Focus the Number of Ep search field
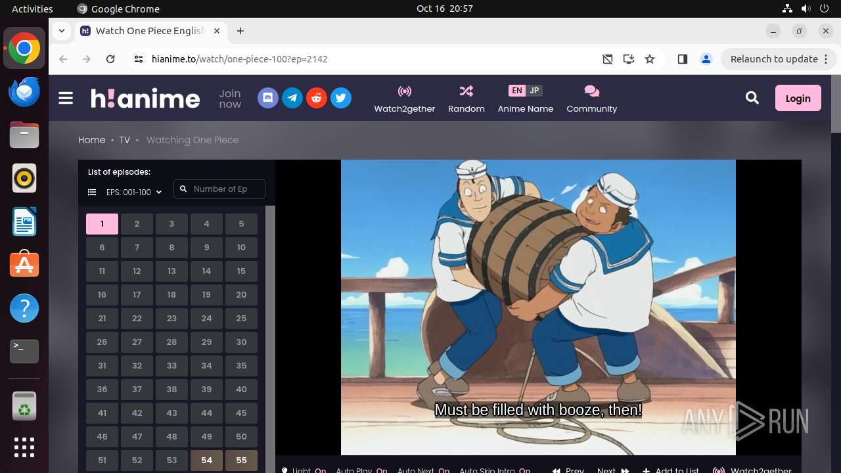This screenshot has height=473, width=841. [x=219, y=189]
